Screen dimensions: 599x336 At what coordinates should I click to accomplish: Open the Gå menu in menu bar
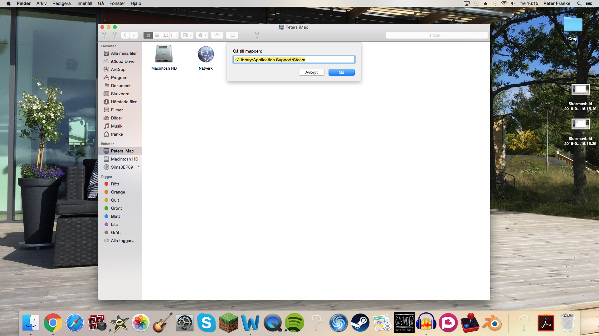pos(101,3)
